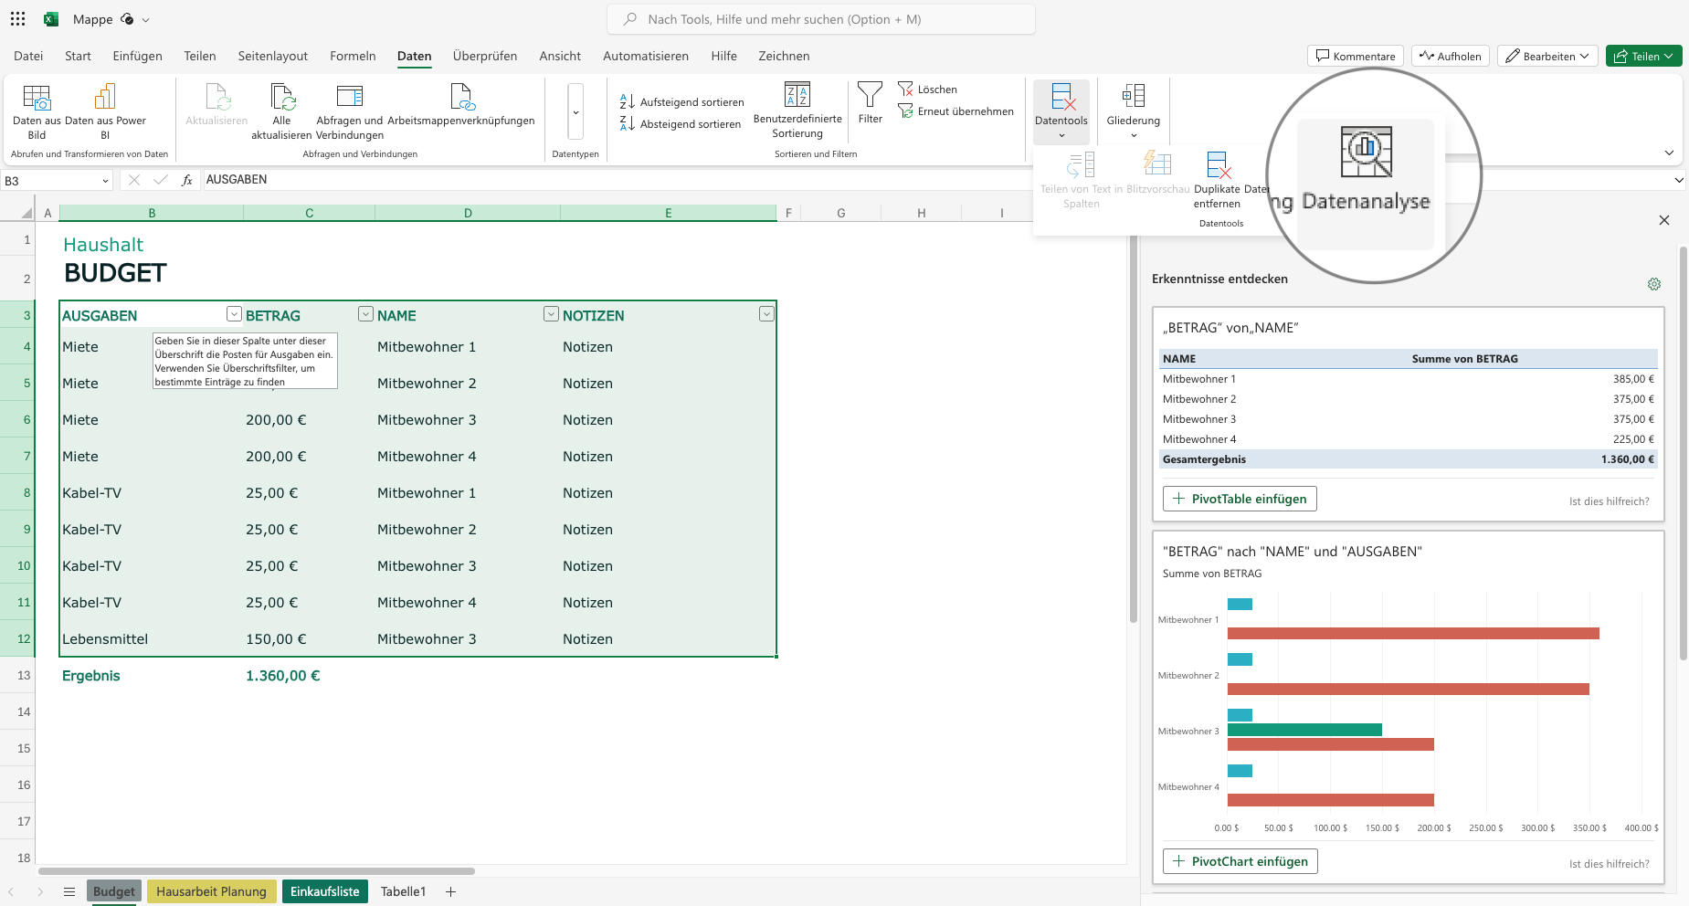The width and height of the screenshot is (1689, 906).
Task: Open BETRAG column filter dropdown
Action: (x=365, y=314)
